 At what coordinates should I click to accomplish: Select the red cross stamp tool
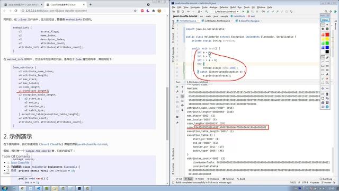(327, 79)
